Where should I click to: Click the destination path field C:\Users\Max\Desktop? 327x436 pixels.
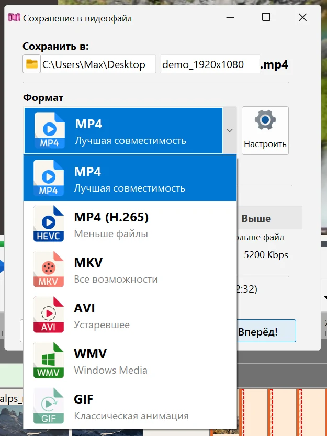point(98,64)
